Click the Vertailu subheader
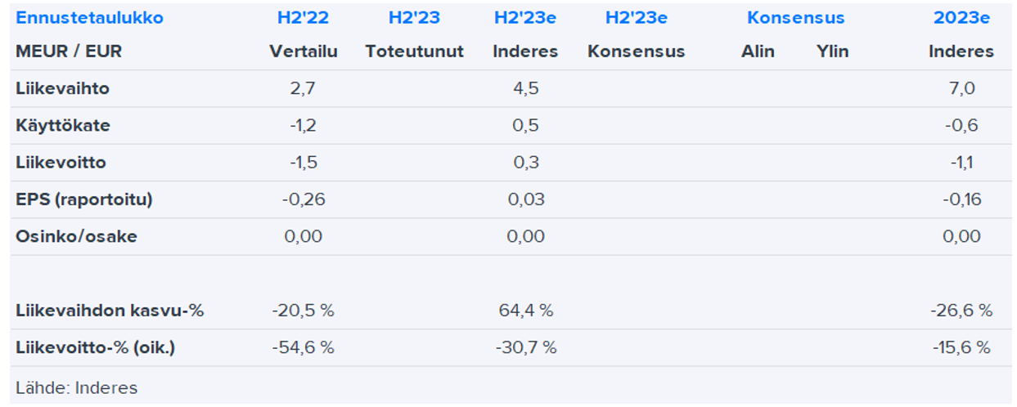This screenshot has height=407, width=1017. 303,51
